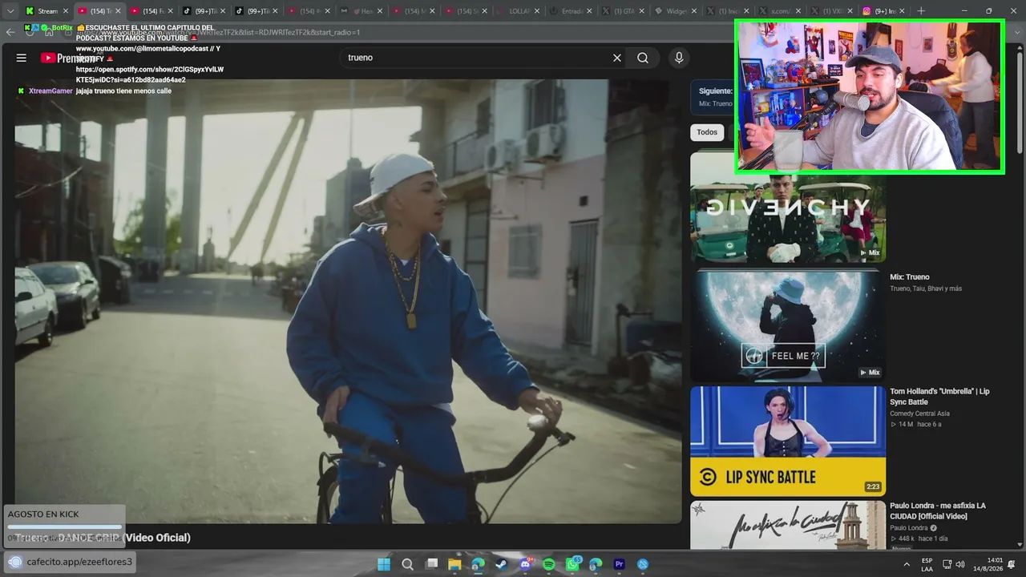This screenshot has width=1026, height=577.
Task: Click the main Trueno video player
Action: coord(348,301)
